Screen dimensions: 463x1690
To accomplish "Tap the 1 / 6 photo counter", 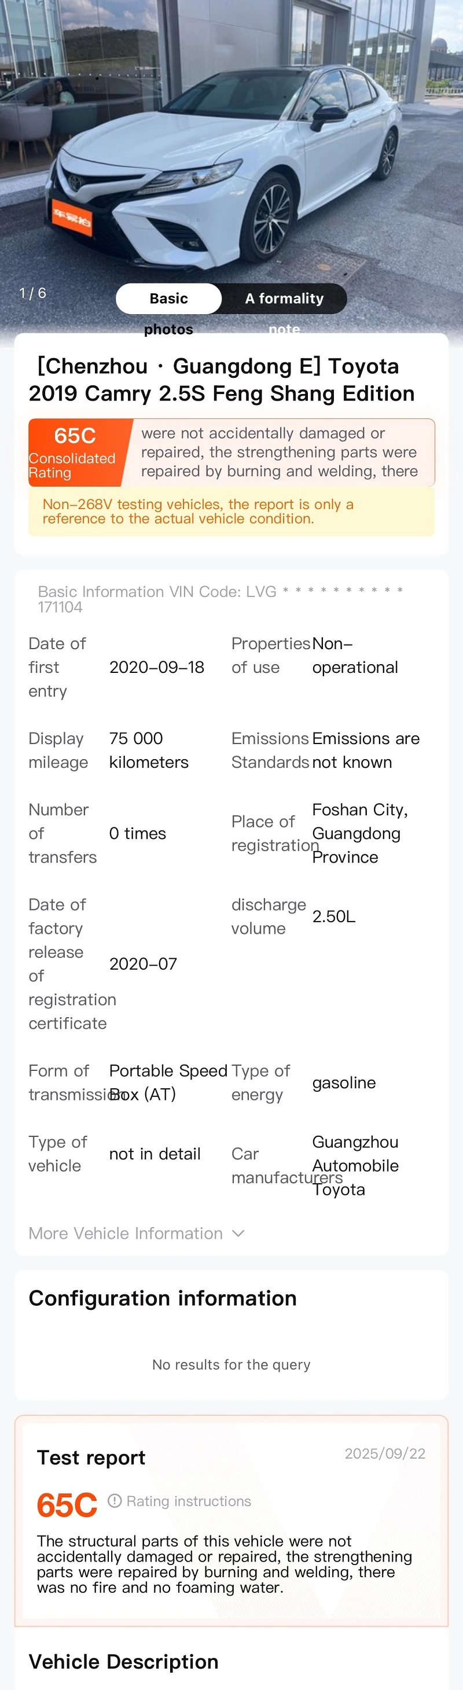I will 33,293.
